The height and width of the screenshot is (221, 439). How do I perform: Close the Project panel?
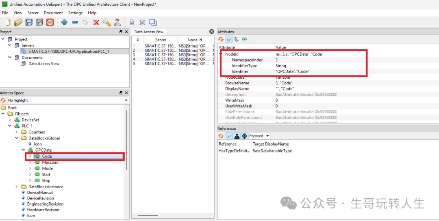click(126, 32)
